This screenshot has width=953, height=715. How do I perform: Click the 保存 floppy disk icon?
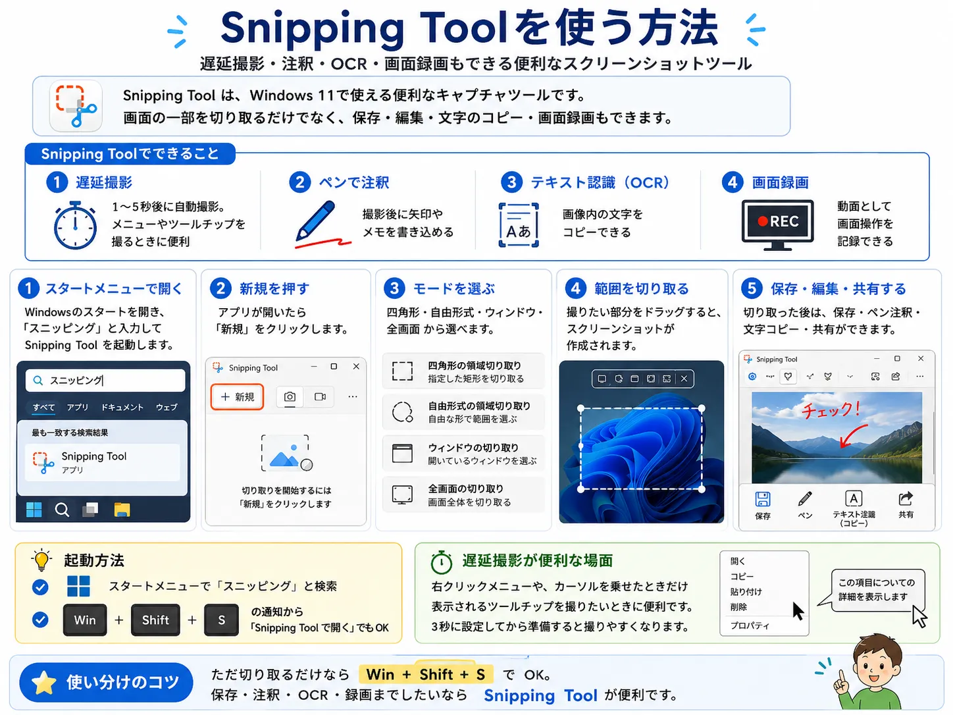tap(763, 498)
